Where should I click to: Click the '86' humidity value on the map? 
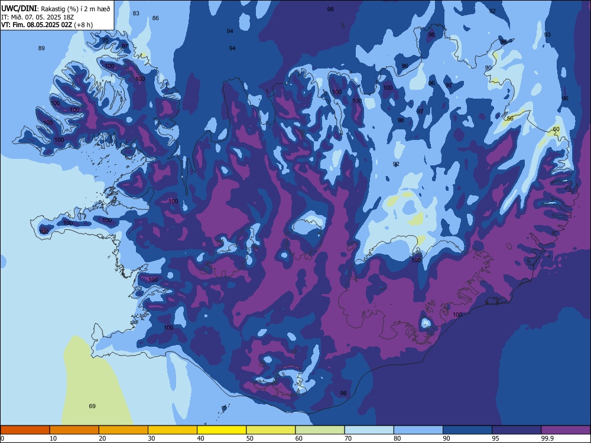coord(155,18)
